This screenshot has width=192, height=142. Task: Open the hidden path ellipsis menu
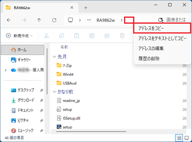(x=89, y=20)
